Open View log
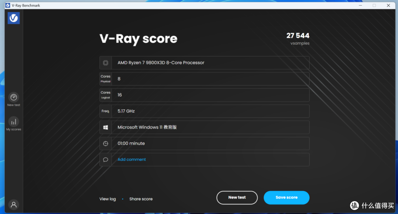The width and height of the screenshot is (398, 214). [x=108, y=199]
